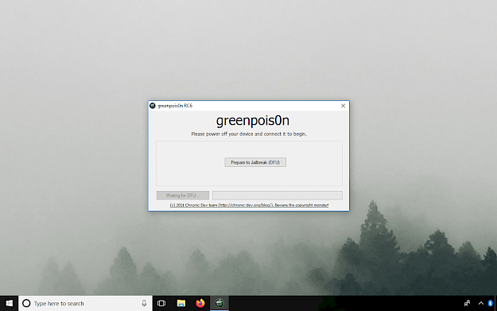Open Task View from the taskbar
This screenshot has width=497, height=311.
point(161,303)
